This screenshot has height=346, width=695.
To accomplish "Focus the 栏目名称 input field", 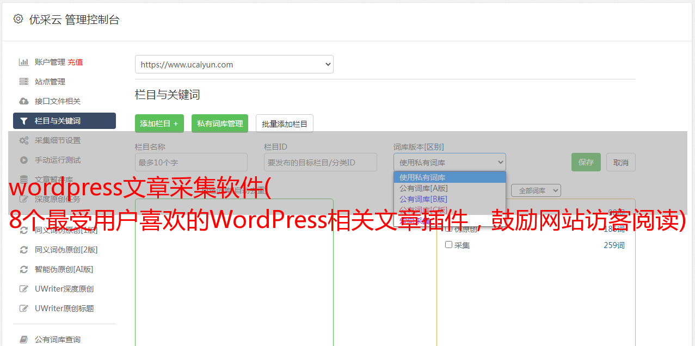I will [x=191, y=162].
